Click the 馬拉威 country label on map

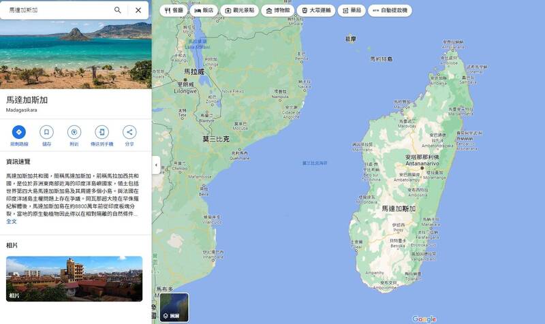pyautogui.click(x=194, y=72)
